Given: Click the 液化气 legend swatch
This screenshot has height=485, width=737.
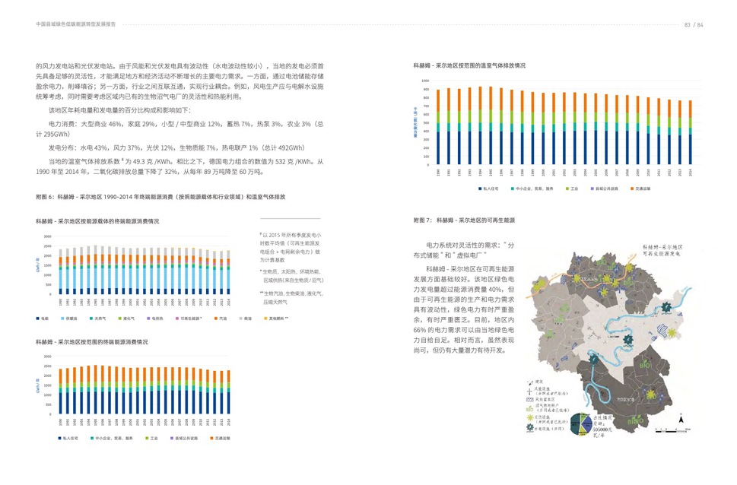Looking at the screenshot, I should (120, 319).
